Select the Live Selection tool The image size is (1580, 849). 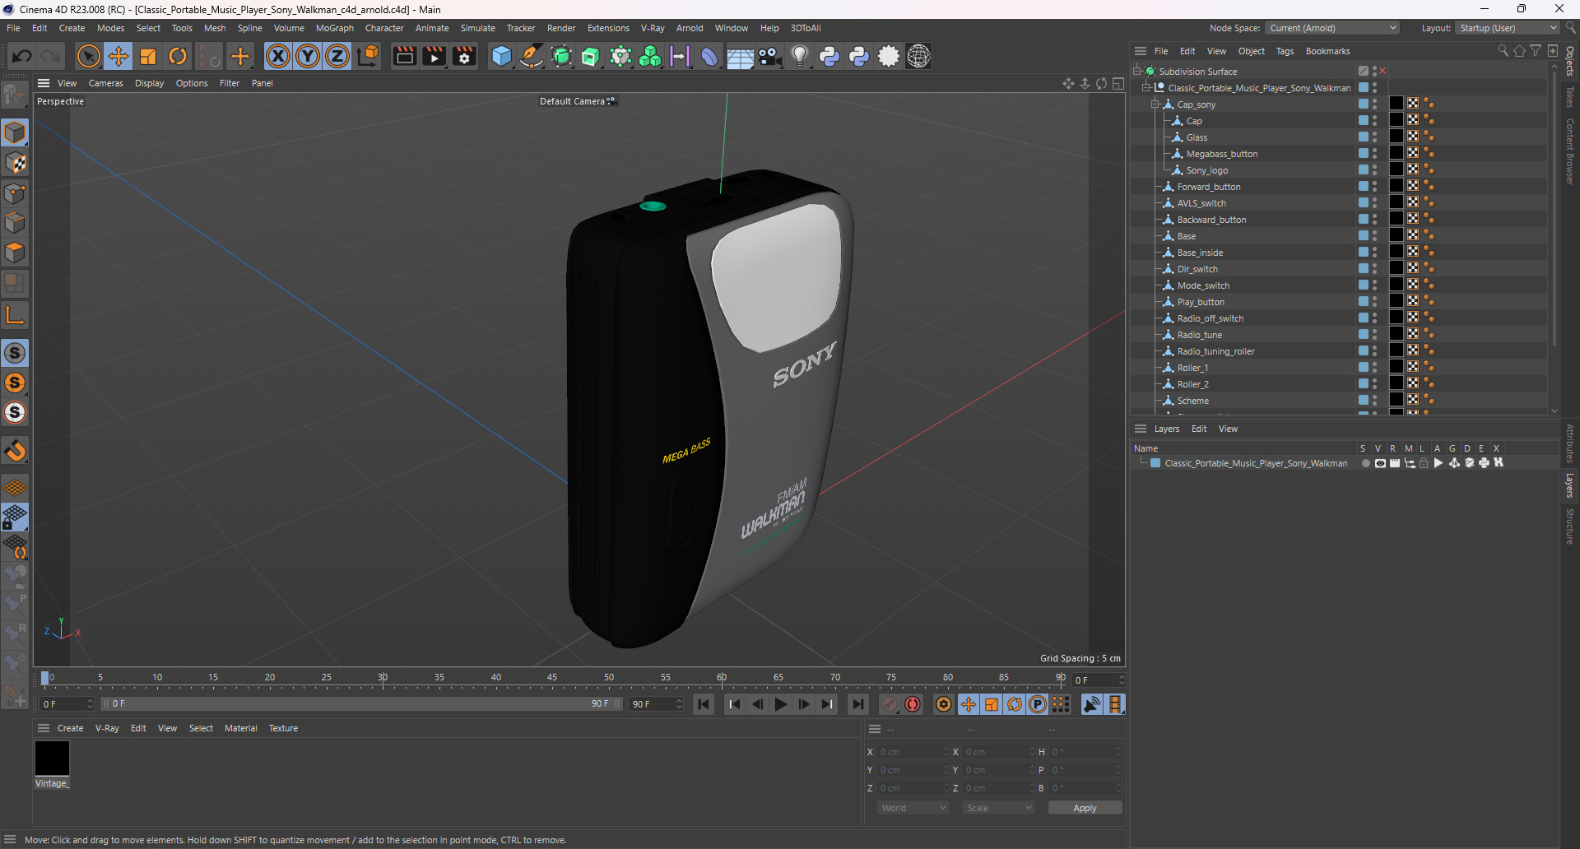(x=88, y=56)
